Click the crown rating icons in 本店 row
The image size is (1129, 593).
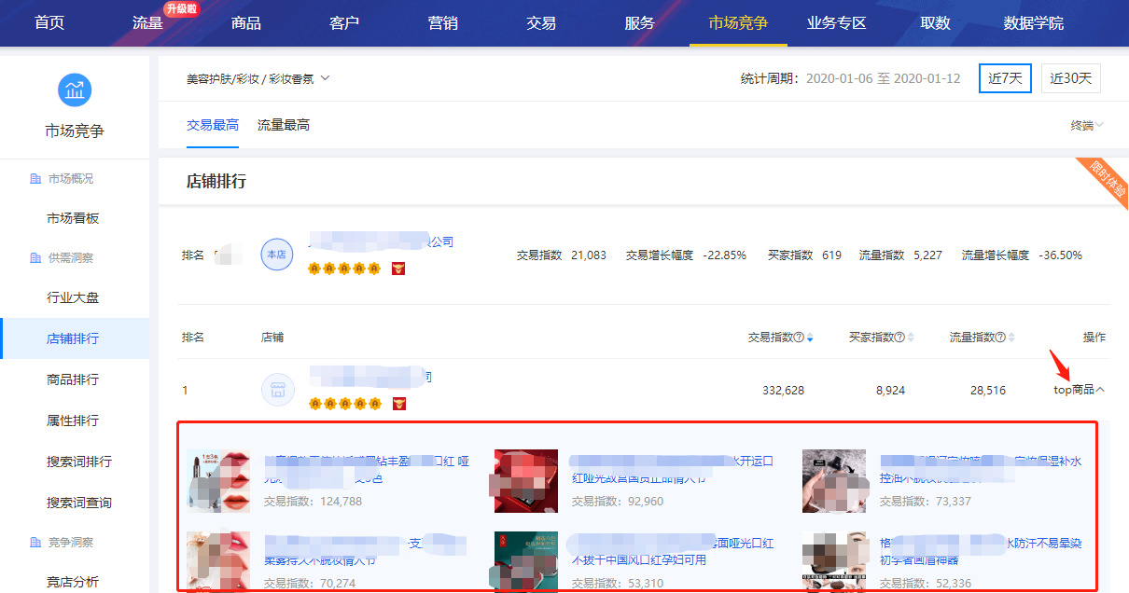[344, 269]
